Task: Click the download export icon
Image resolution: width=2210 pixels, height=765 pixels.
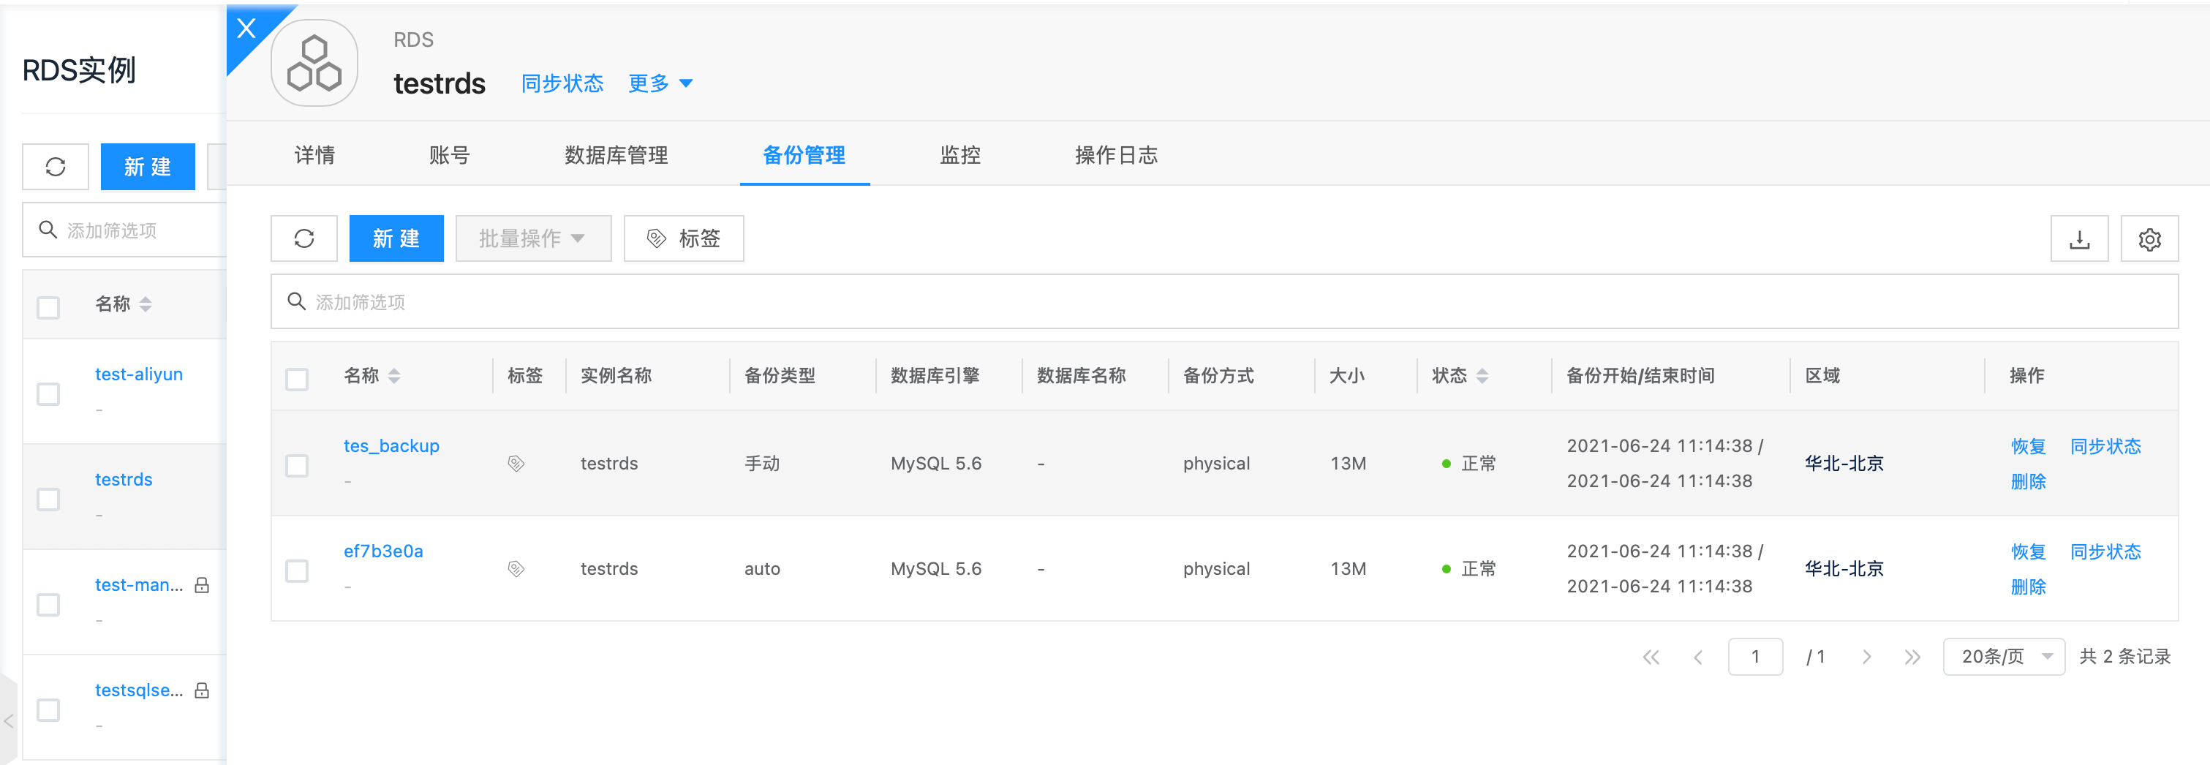Action: pos(2079,239)
